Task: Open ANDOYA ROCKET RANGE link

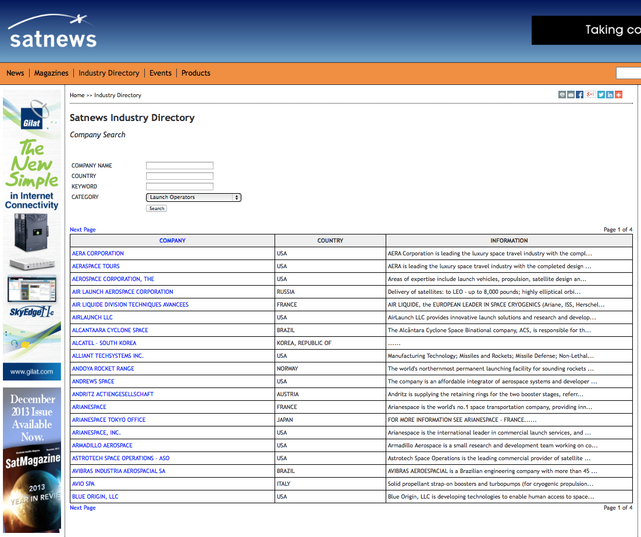Action: (103, 368)
